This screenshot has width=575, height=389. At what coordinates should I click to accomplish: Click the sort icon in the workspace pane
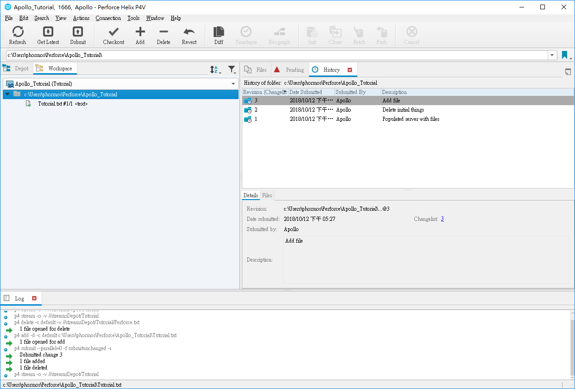(215, 69)
